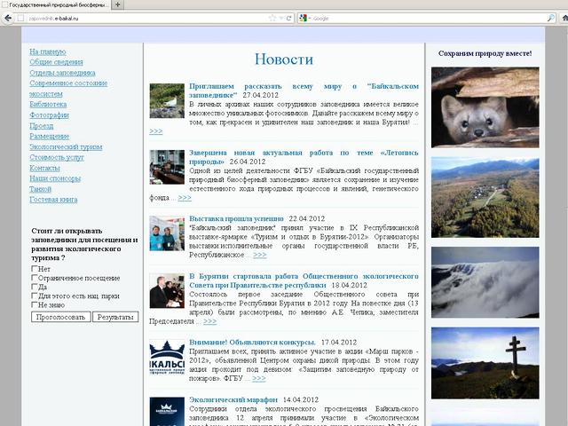Viewport: 568px width, 426px height.
Task: Open the Проезд link
Action: click(42, 126)
